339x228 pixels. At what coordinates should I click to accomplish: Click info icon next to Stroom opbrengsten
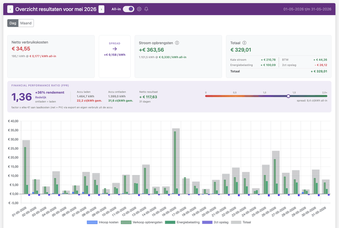point(177,43)
